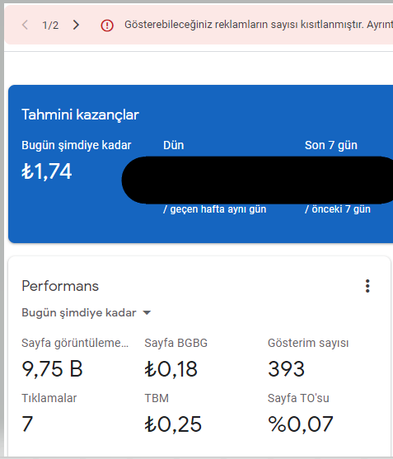This screenshot has width=393, height=459.
Task: Go to the previous notification arrow
Action: (26, 25)
